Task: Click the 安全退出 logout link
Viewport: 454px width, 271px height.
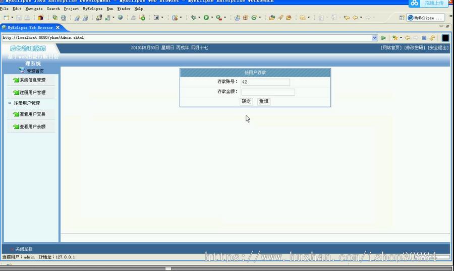Action: point(438,48)
